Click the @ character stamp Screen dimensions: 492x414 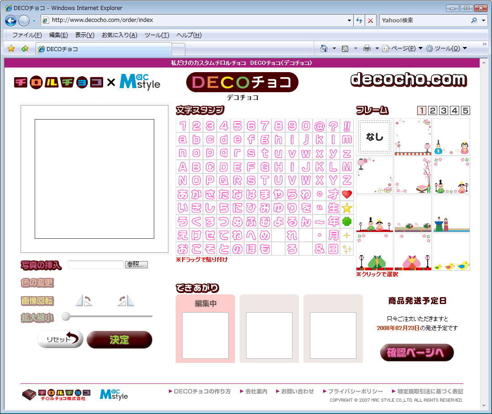(319, 126)
